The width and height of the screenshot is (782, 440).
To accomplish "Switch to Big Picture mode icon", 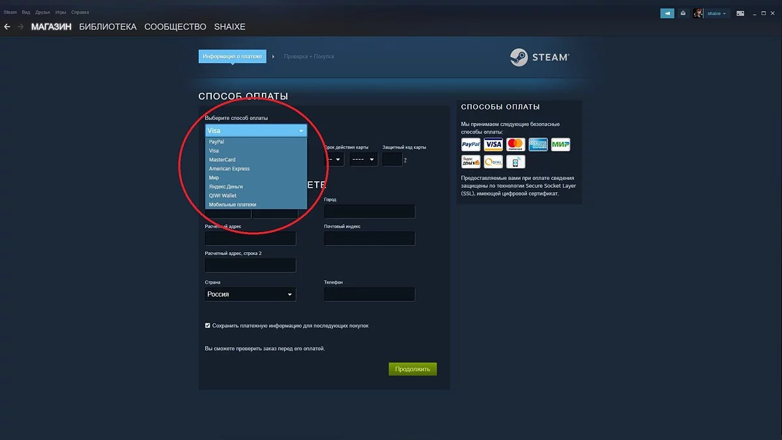I will pos(741,13).
